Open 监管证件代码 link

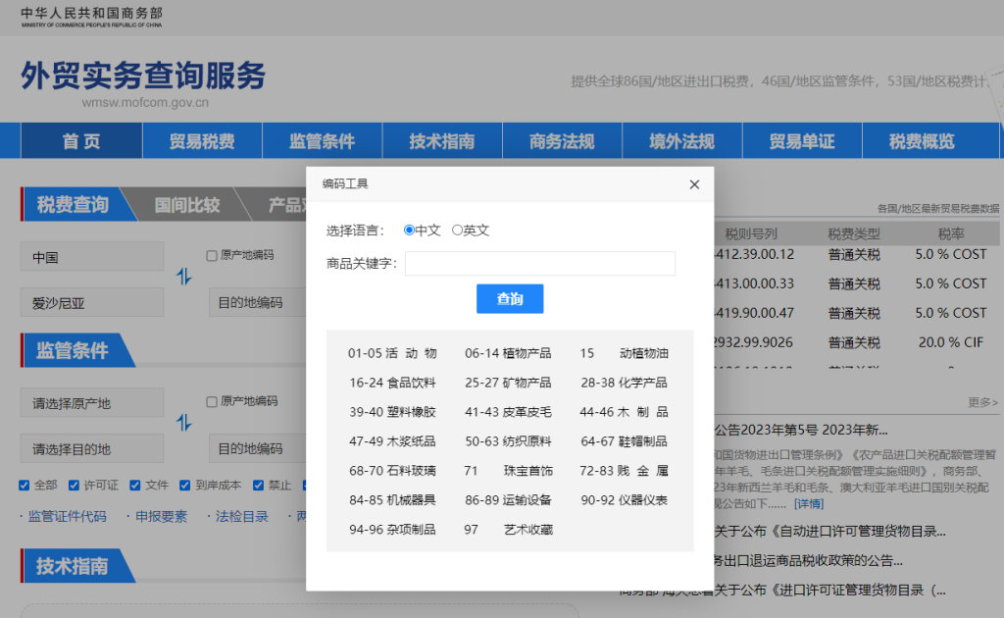(68, 516)
